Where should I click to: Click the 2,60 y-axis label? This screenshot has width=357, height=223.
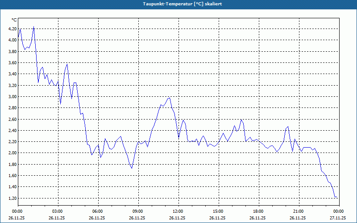pyautogui.click(x=13, y=119)
